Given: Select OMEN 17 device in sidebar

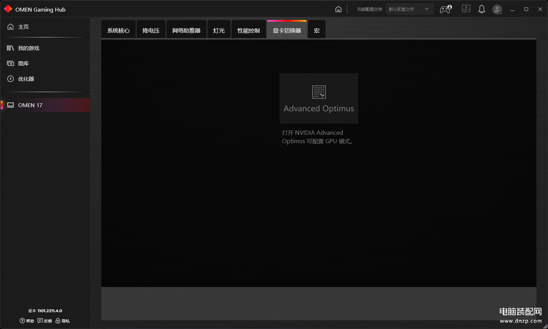Looking at the screenshot, I should [44, 105].
